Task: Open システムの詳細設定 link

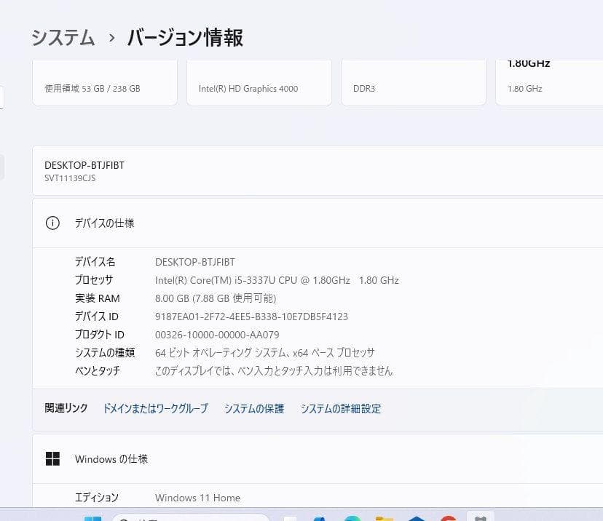Action: pos(339,409)
